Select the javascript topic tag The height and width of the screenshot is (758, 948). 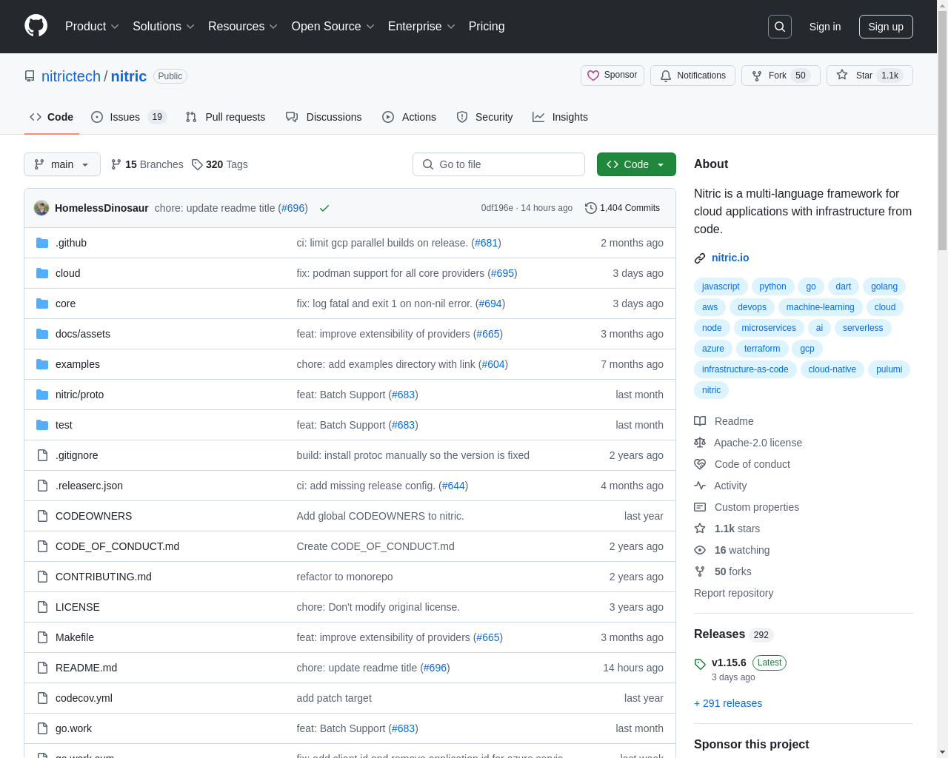pos(721,286)
